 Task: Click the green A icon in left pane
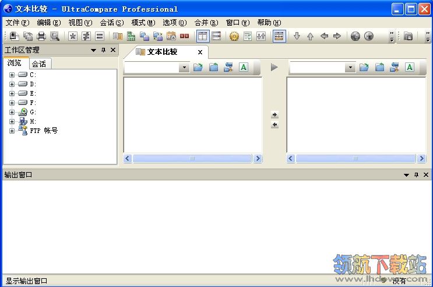(244, 67)
